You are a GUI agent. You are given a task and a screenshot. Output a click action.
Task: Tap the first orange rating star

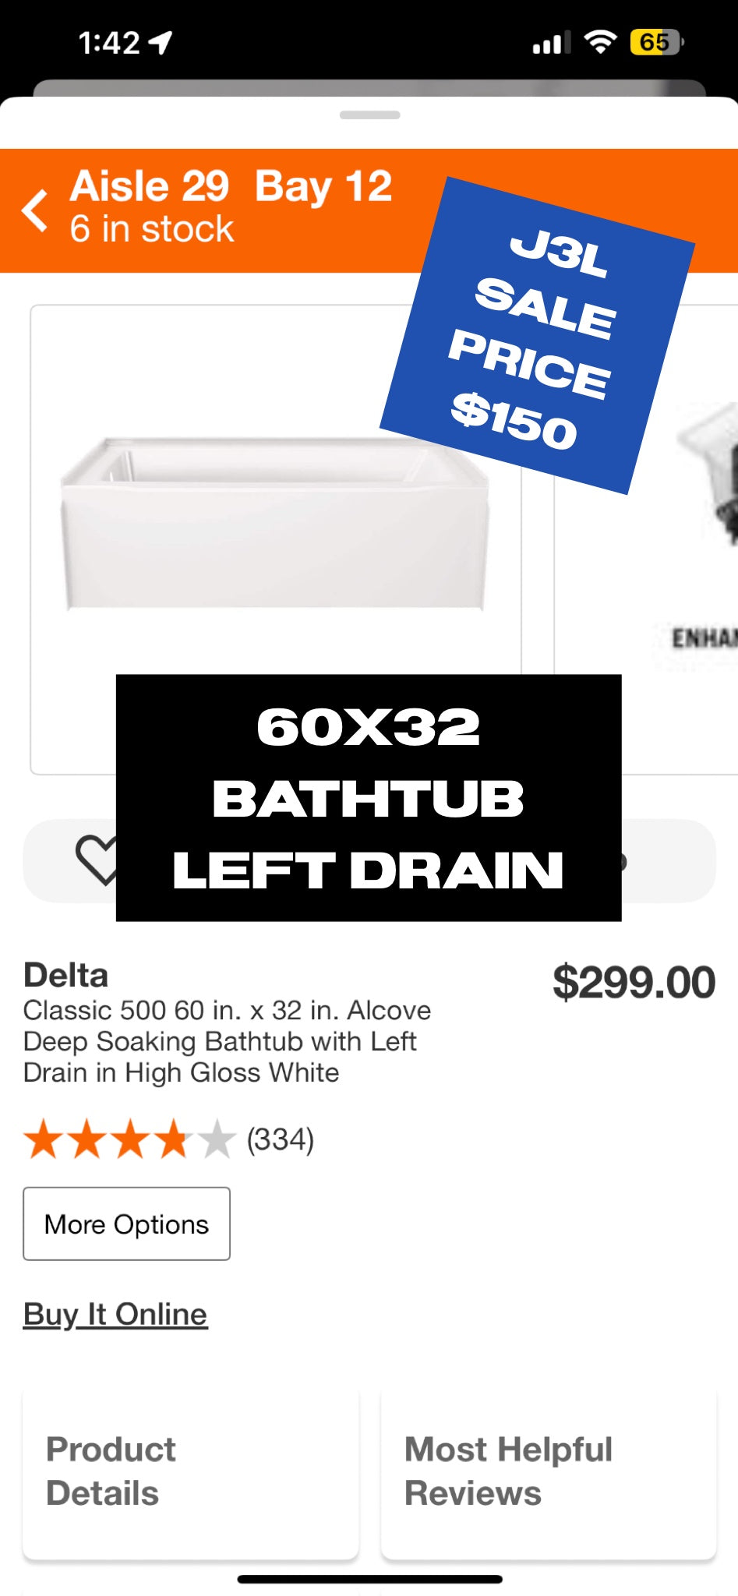click(x=43, y=1140)
